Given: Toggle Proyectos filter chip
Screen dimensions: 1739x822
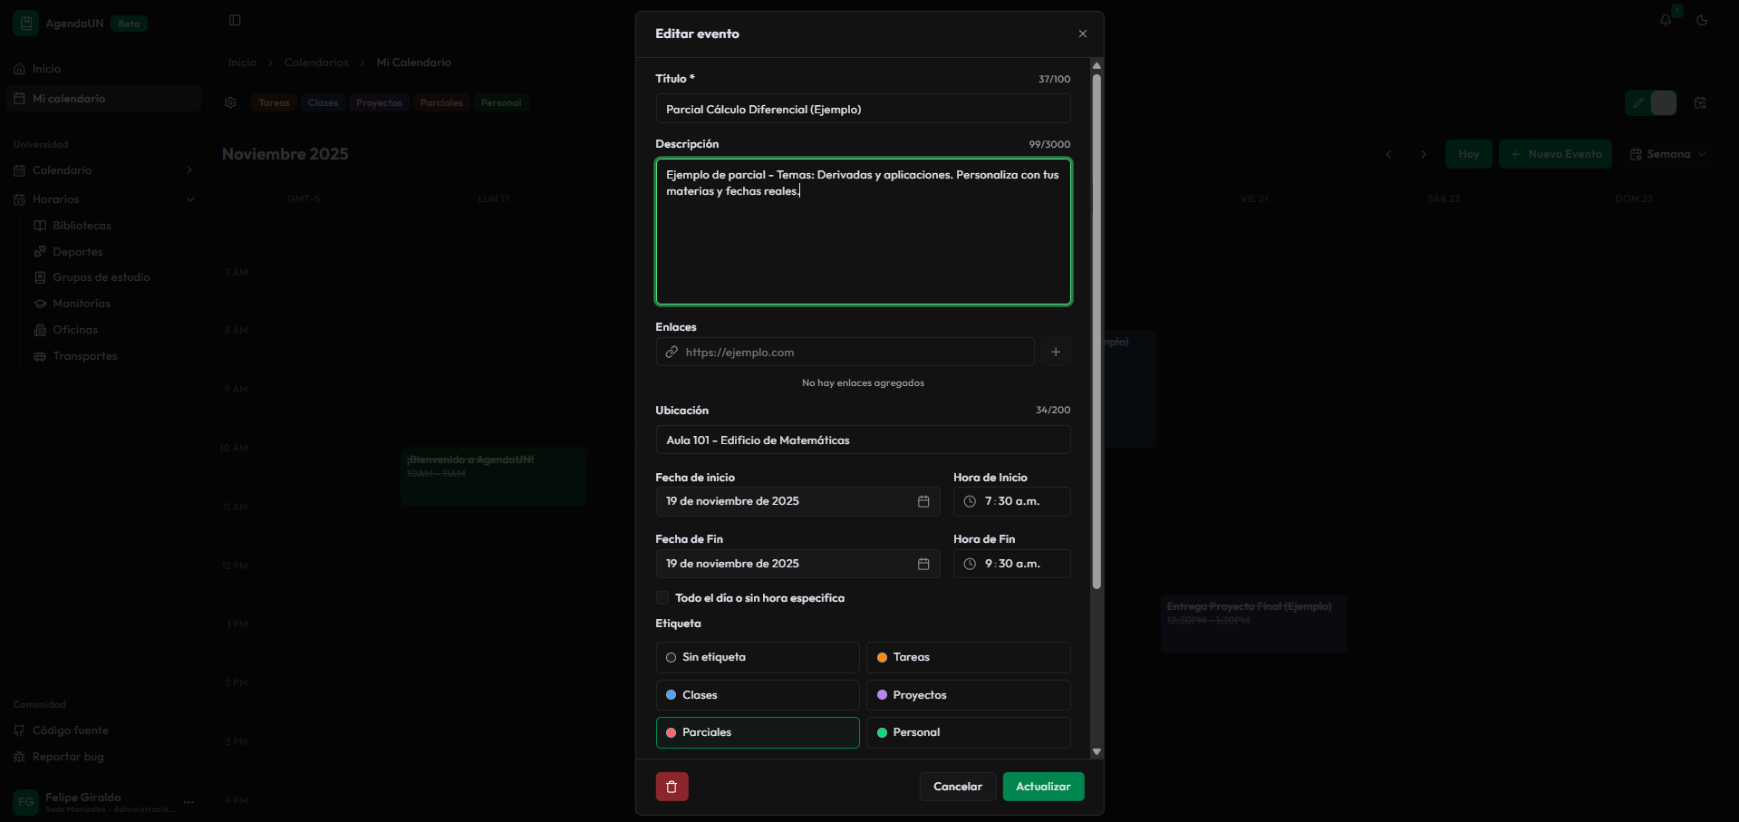Looking at the screenshot, I should 379,102.
